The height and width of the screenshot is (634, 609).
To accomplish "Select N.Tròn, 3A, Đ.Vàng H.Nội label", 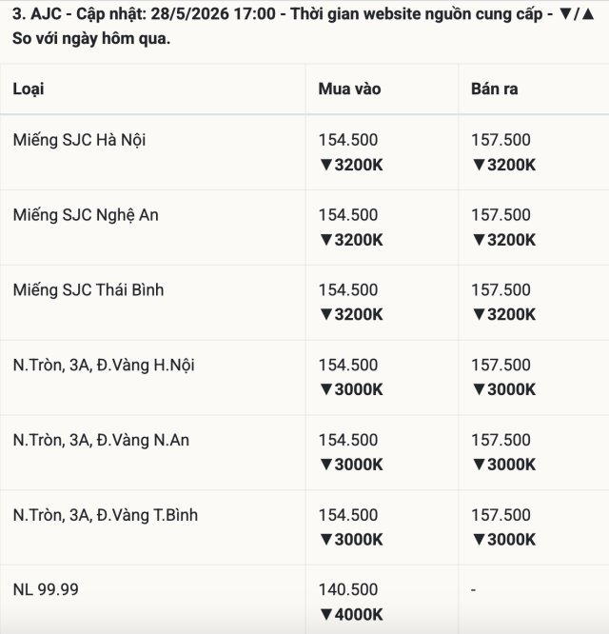I will (104, 366).
